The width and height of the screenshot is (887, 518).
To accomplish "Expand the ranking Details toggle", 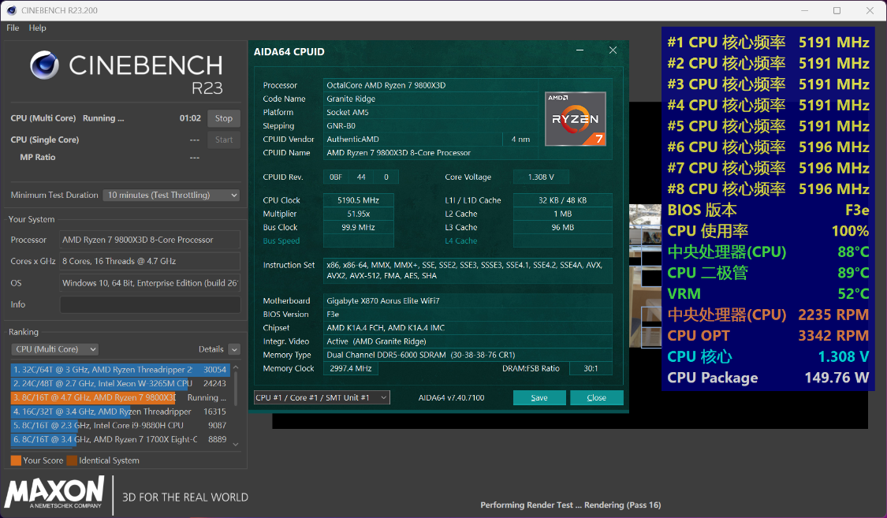I will point(234,349).
